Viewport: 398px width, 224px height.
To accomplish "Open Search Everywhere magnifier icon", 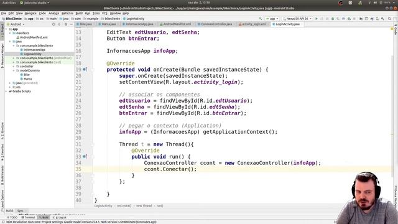I will click(390, 19).
